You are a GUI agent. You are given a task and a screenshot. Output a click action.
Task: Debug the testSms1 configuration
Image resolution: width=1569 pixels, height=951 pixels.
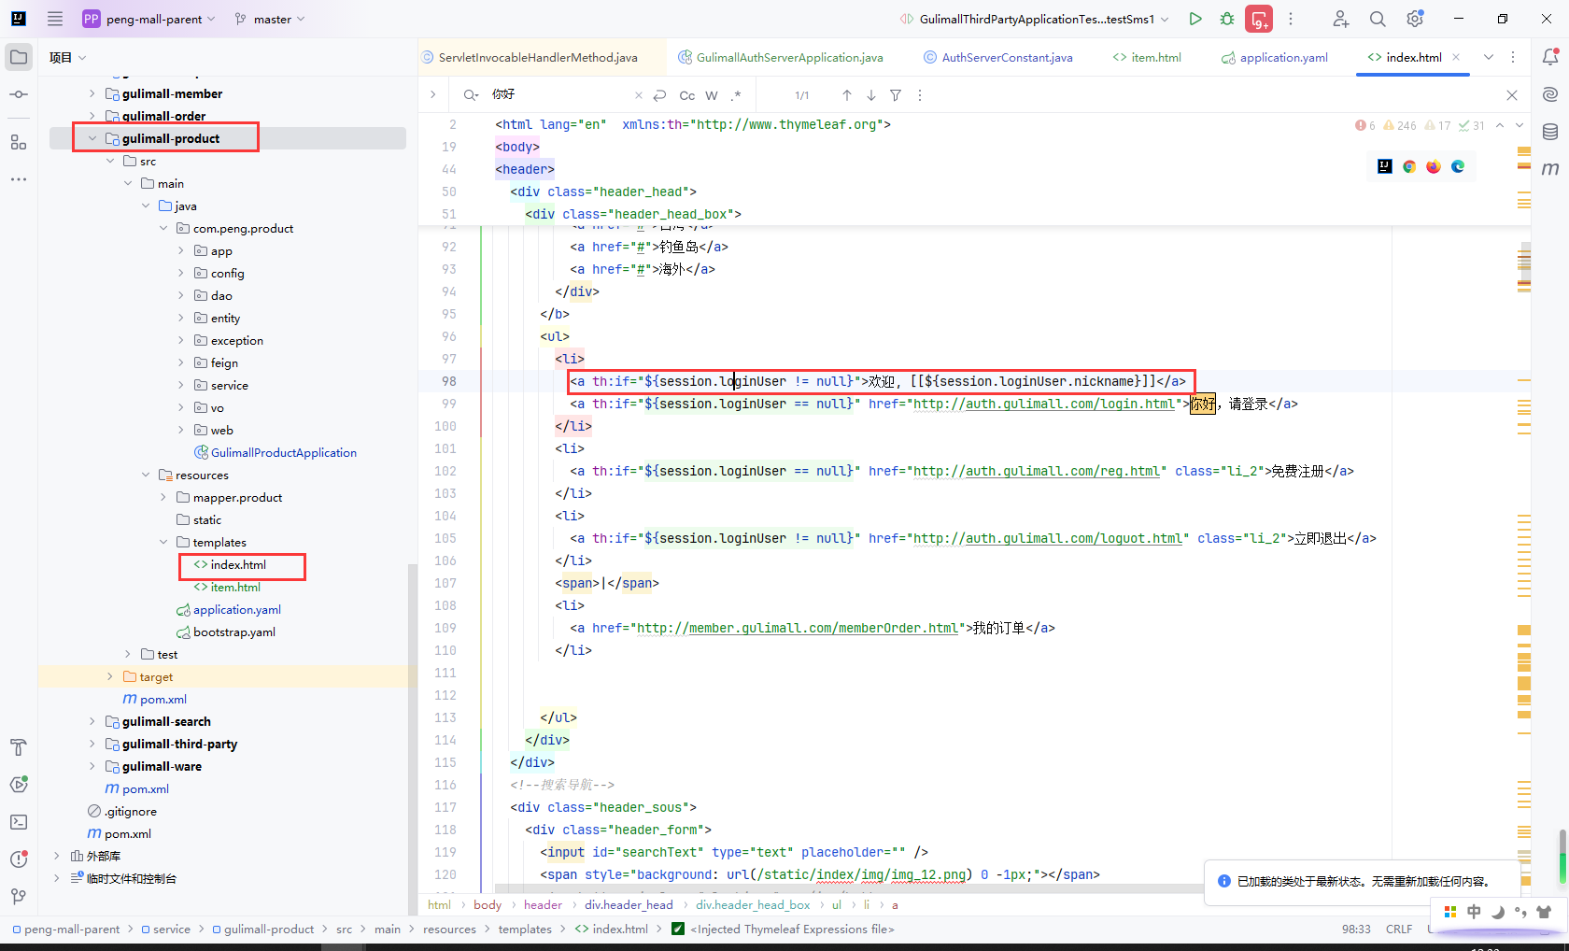(x=1227, y=19)
